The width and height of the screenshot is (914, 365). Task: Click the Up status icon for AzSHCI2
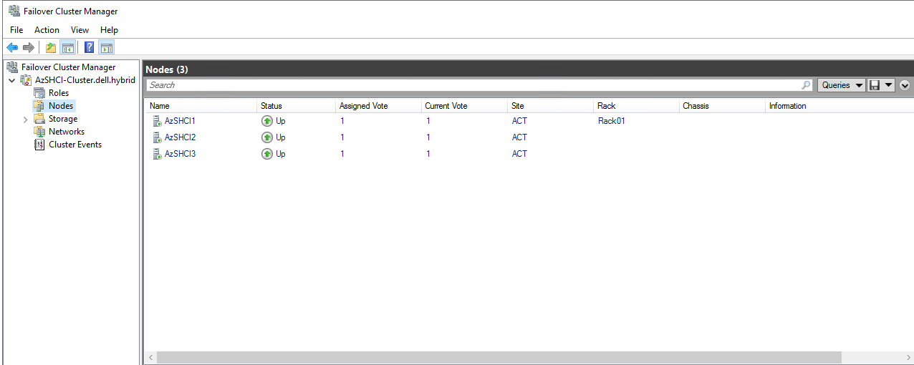(x=267, y=137)
